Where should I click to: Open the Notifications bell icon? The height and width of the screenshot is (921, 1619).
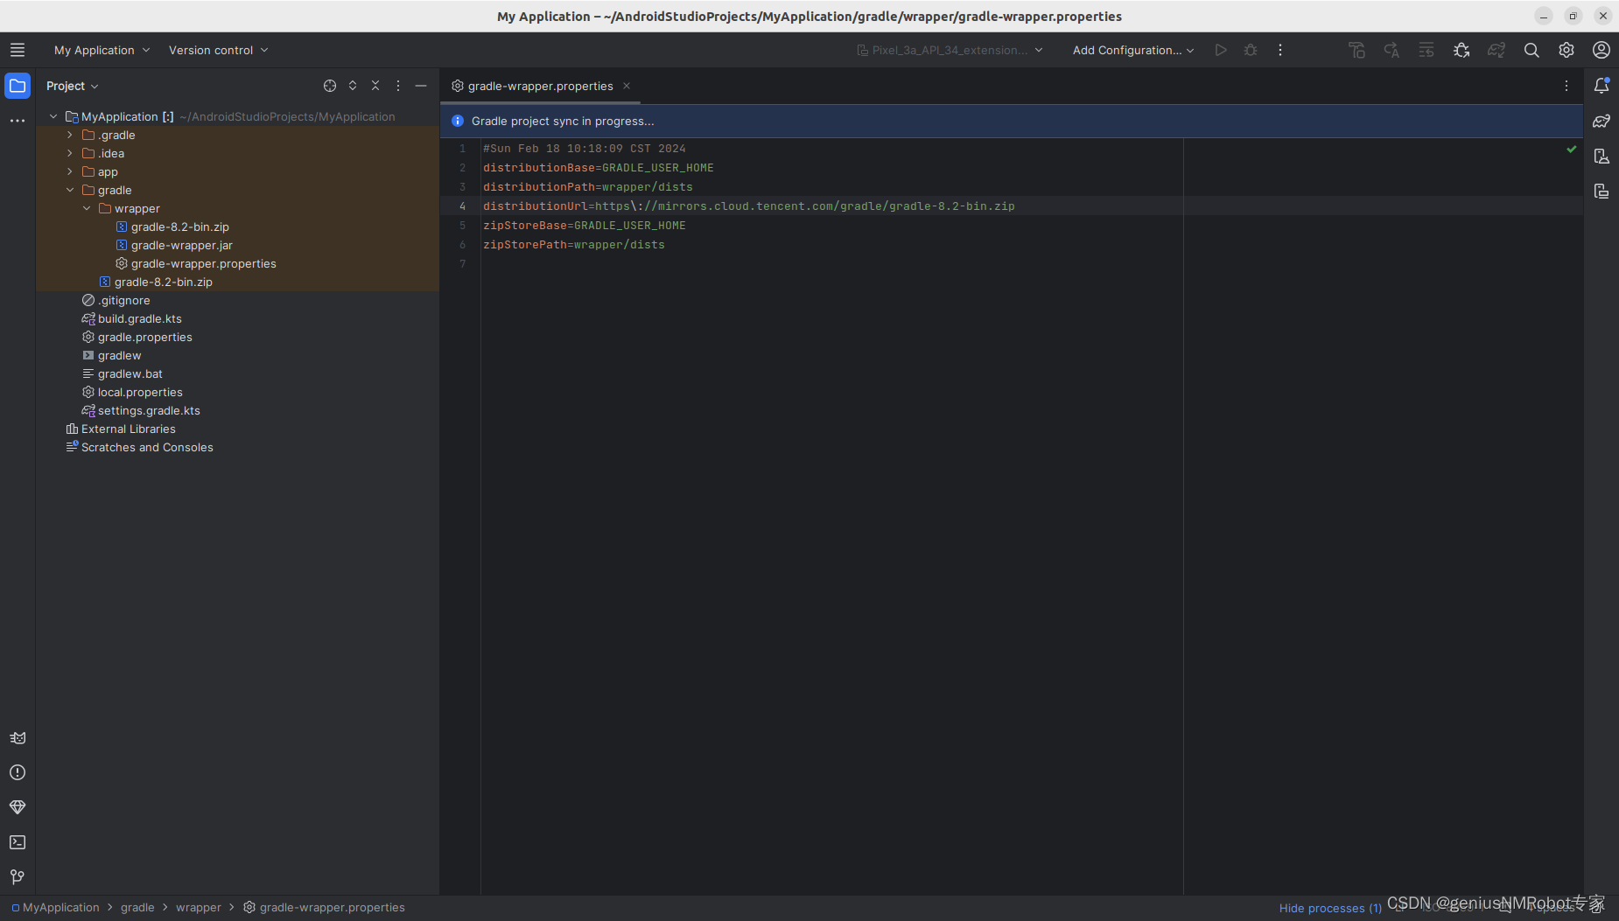[1601, 85]
